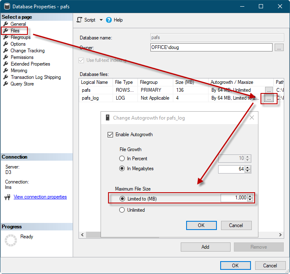Open the General page
This screenshot has height=274, width=290.
18,24
